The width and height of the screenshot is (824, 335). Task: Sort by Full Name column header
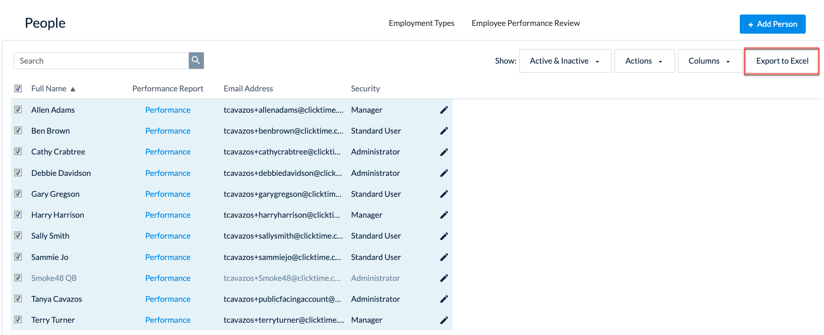tap(49, 89)
